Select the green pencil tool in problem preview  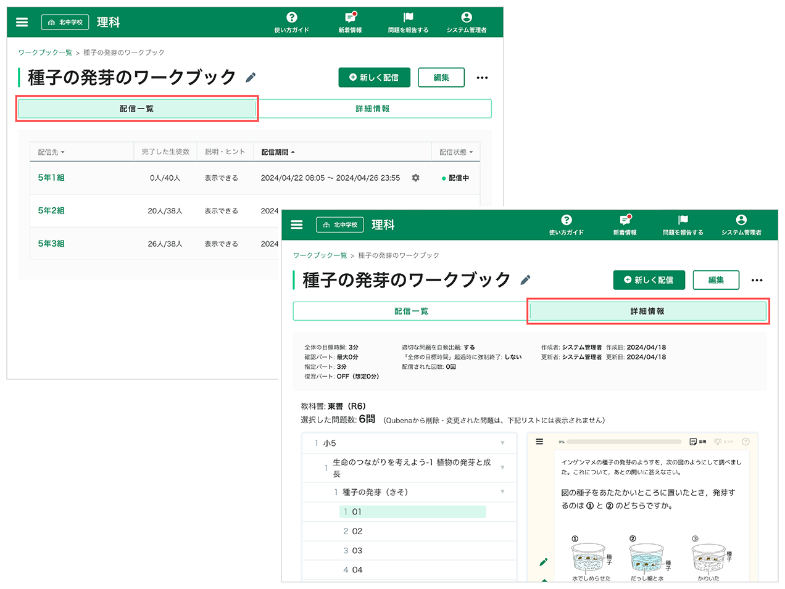pos(543,562)
